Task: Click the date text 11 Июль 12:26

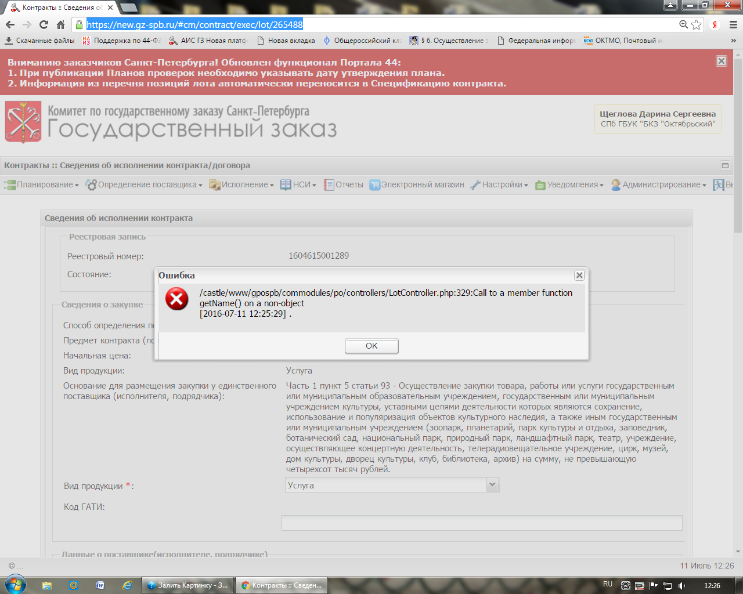Action: click(x=707, y=566)
